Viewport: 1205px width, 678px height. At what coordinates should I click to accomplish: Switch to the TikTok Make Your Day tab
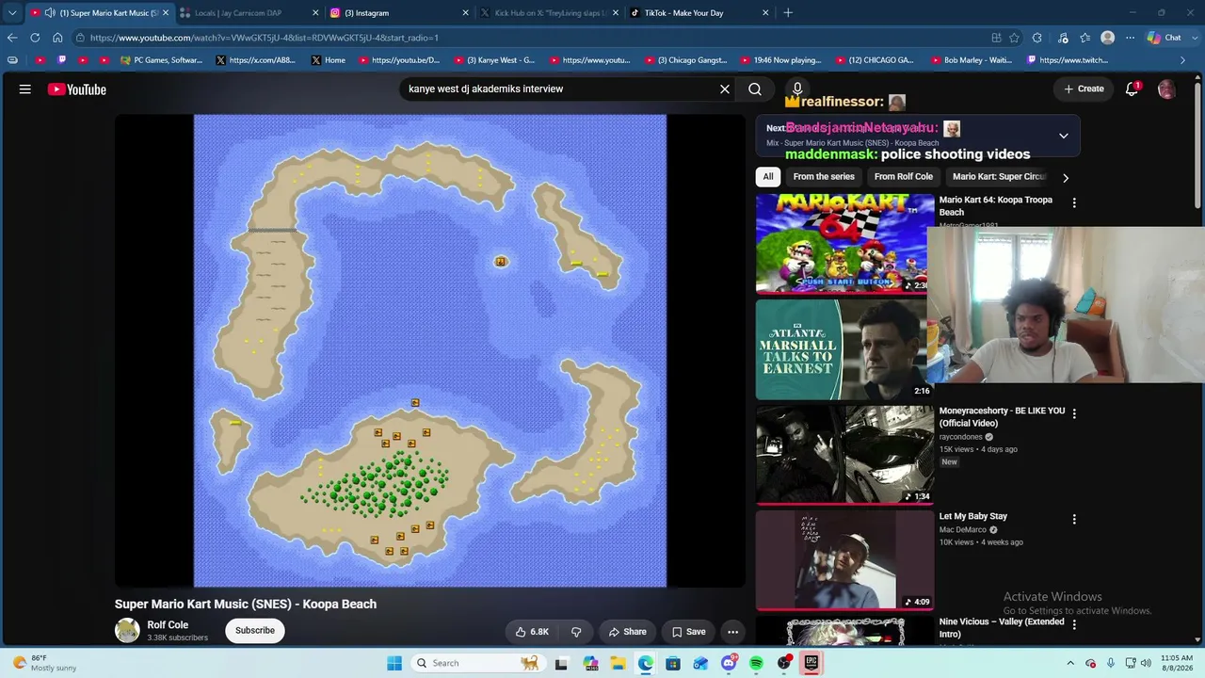coord(699,13)
